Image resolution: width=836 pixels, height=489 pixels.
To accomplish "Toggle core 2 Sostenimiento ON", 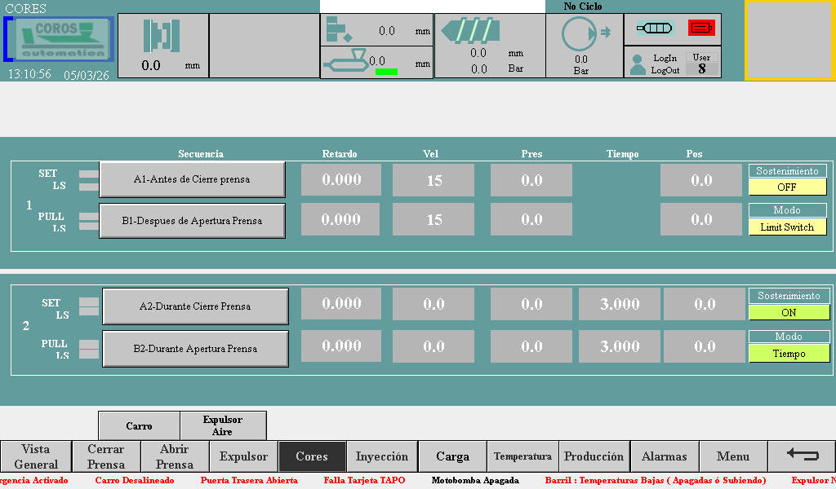I will tap(789, 312).
